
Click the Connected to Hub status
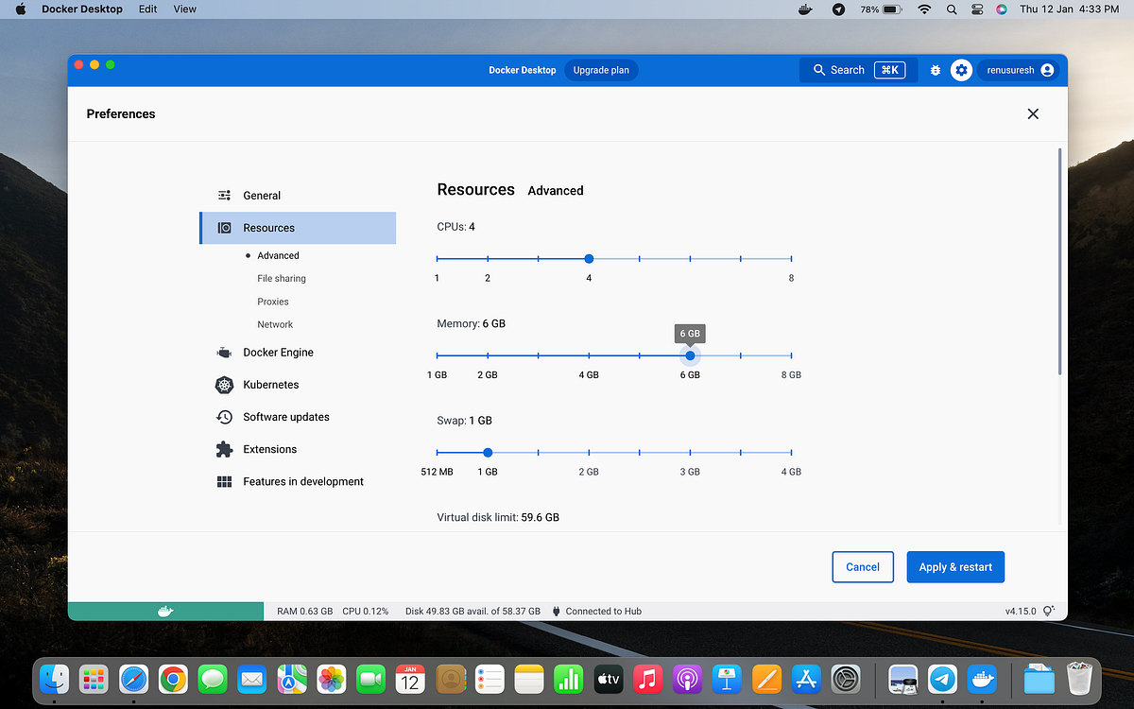point(596,612)
